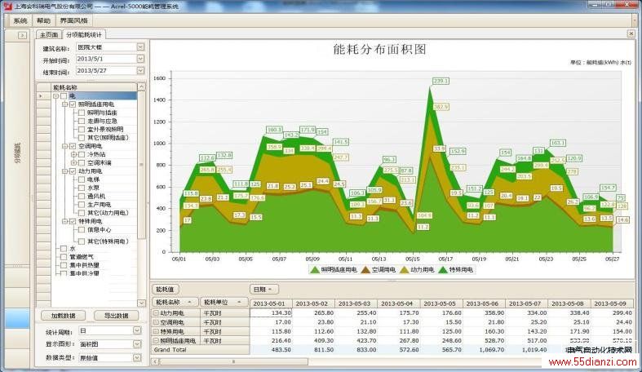Click the 加载数据 button

(x=64, y=316)
